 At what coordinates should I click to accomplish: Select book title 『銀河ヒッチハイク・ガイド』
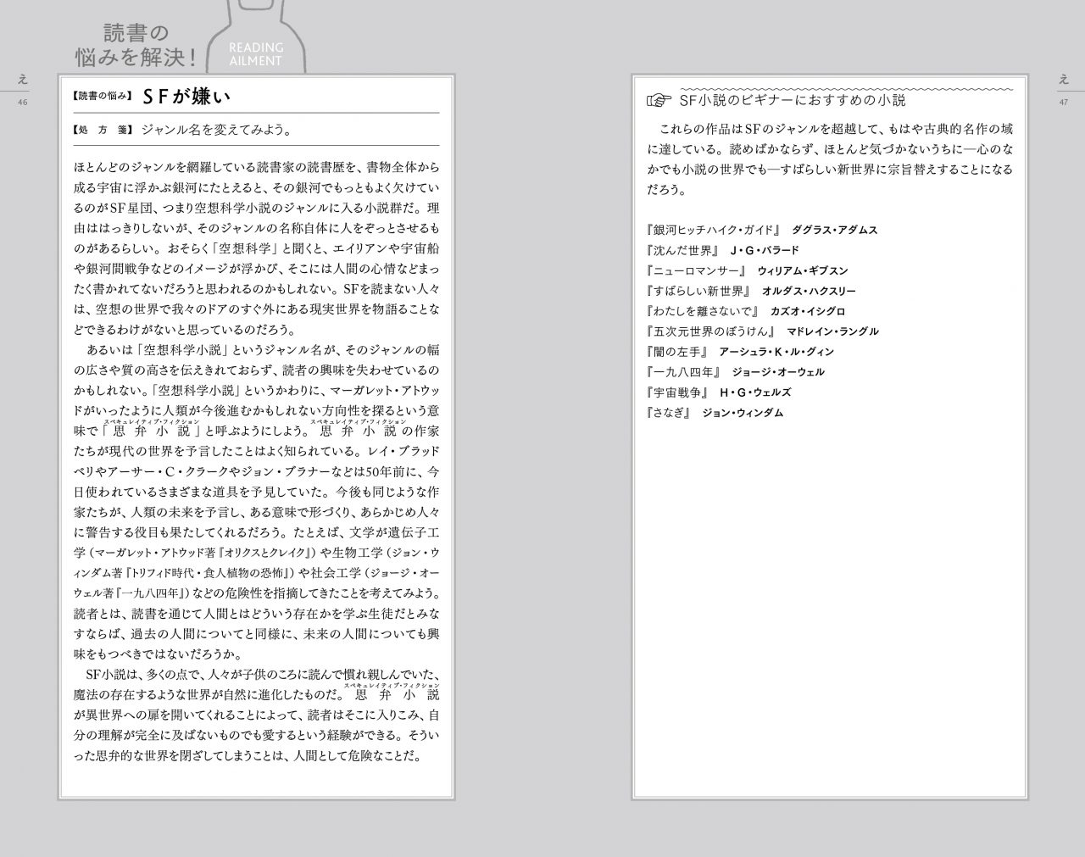point(712,230)
